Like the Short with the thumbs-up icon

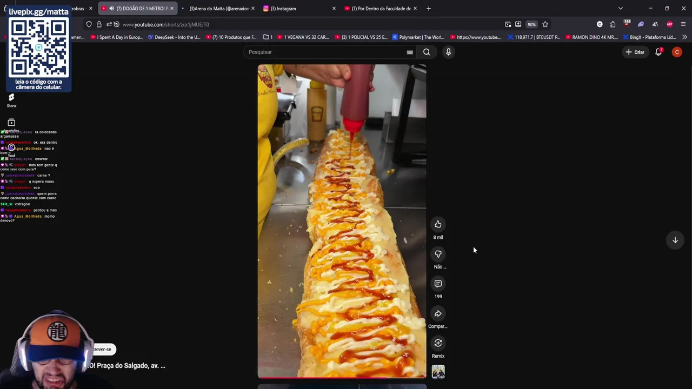(x=438, y=224)
